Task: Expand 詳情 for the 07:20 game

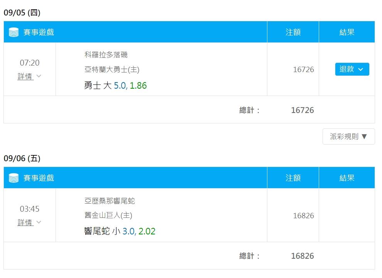Action: tap(25, 76)
